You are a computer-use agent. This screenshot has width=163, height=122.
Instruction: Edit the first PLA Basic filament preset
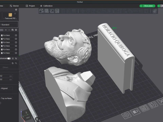16,35
